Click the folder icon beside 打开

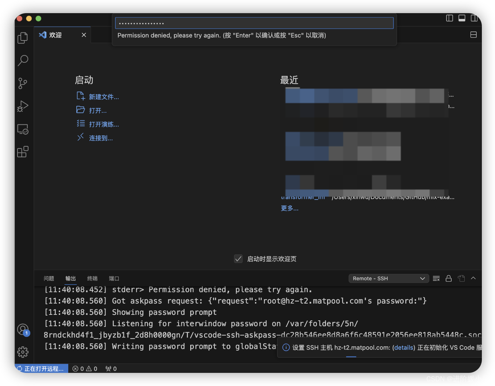coord(81,109)
